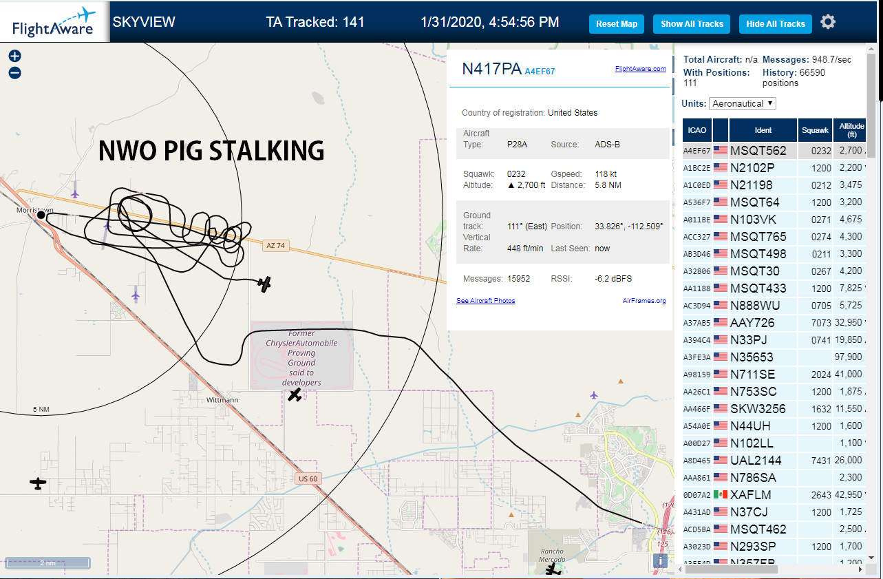Pick N103VK from the aircraft table
883x579 pixels.
point(753,220)
